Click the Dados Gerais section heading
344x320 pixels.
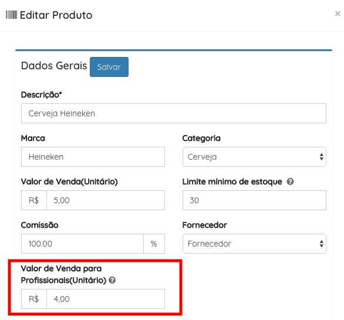point(54,66)
